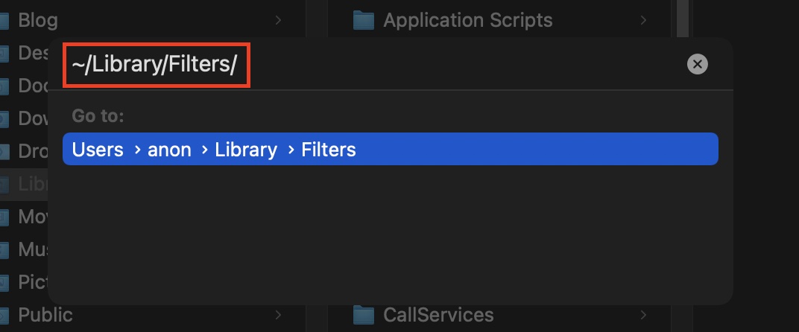
Task: Click the column view vertical scrollbar
Action: coord(682,19)
